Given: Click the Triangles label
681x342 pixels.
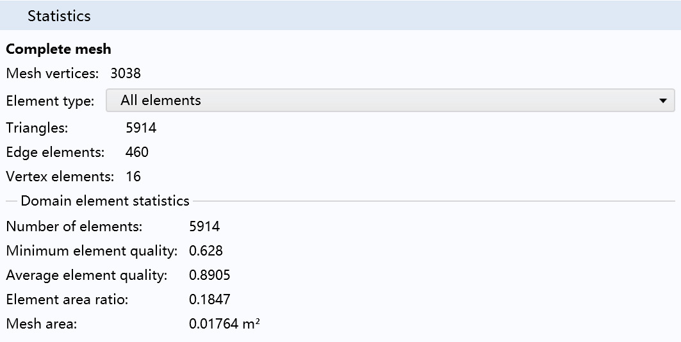Looking at the screenshot, I should (37, 128).
